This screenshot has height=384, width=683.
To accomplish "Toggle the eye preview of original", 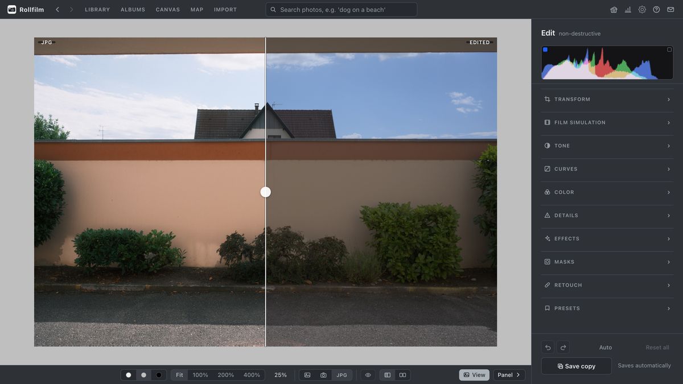I will pos(368,375).
